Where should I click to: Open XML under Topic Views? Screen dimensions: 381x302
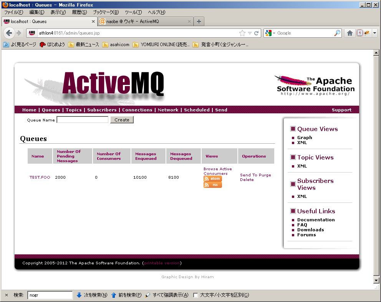(302, 166)
